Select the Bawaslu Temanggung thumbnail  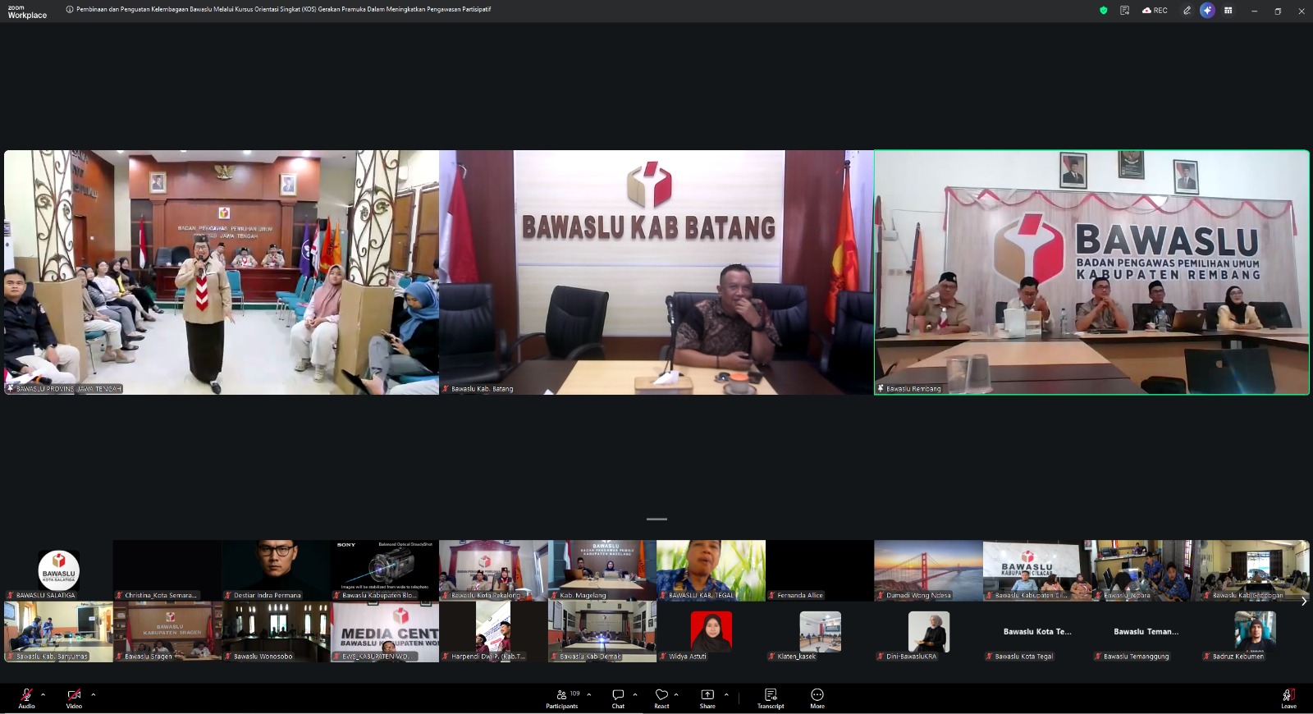point(1146,632)
